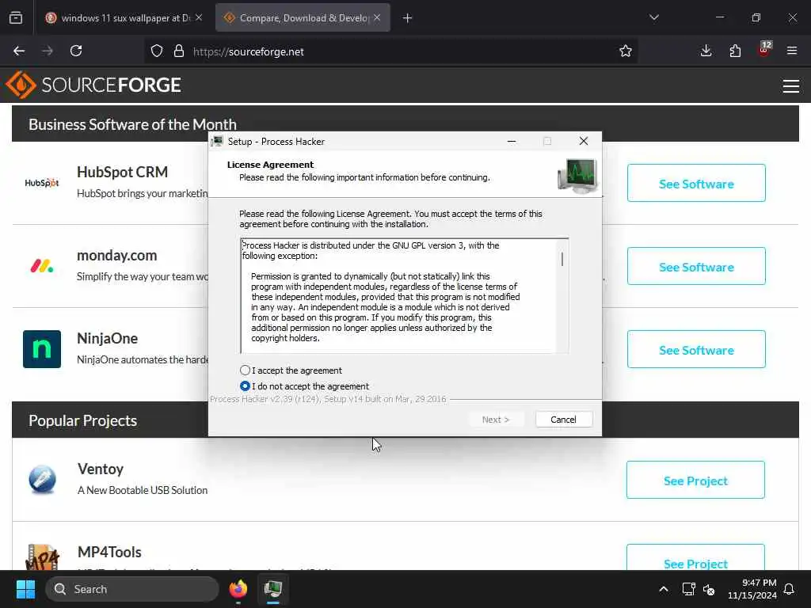Go back in Firefox
The width and height of the screenshot is (811, 608).
point(19,51)
